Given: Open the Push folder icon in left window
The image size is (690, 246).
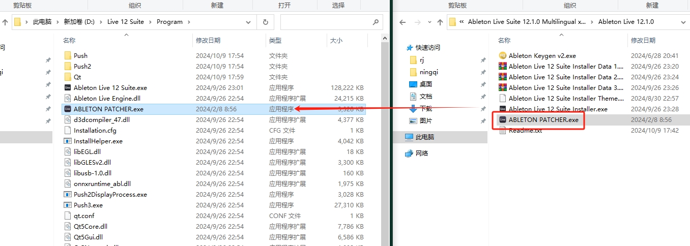Looking at the screenshot, I should tap(68, 55).
